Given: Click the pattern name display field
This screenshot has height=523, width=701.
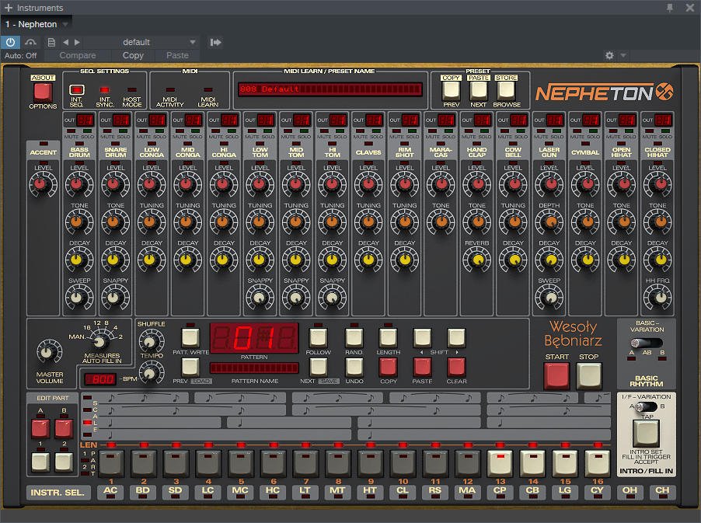Looking at the screenshot, I should tap(254, 368).
